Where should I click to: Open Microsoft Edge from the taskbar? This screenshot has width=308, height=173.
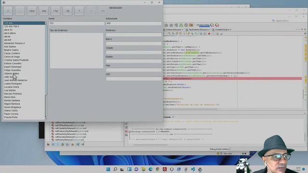pyautogui.click(x=151, y=169)
